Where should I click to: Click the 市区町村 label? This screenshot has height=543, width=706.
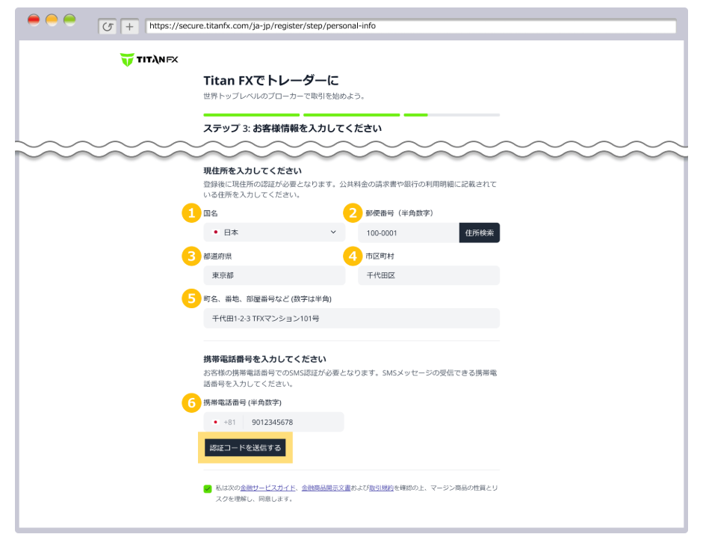[380, 256]
